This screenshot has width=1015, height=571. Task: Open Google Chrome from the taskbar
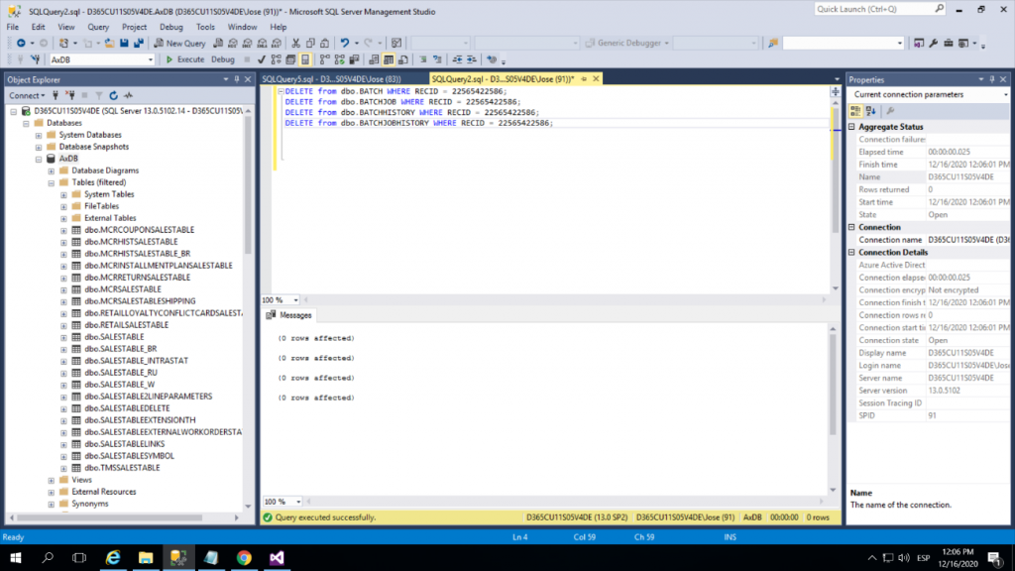(x=244, y=558)
